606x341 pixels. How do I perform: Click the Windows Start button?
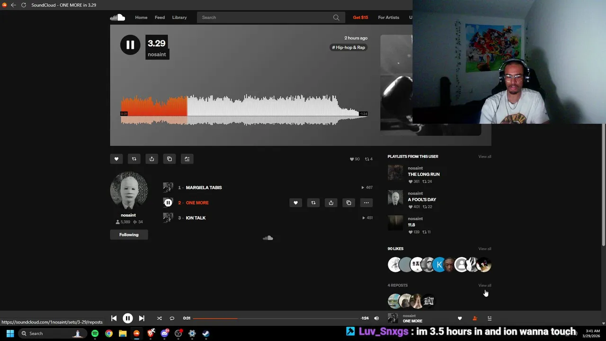[10, 333]
